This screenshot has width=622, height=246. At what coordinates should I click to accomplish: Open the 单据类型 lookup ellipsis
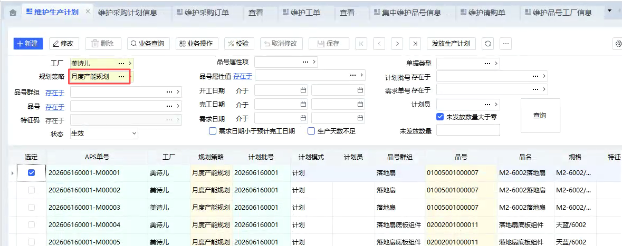pyautogui.click(x=487, y=63)
